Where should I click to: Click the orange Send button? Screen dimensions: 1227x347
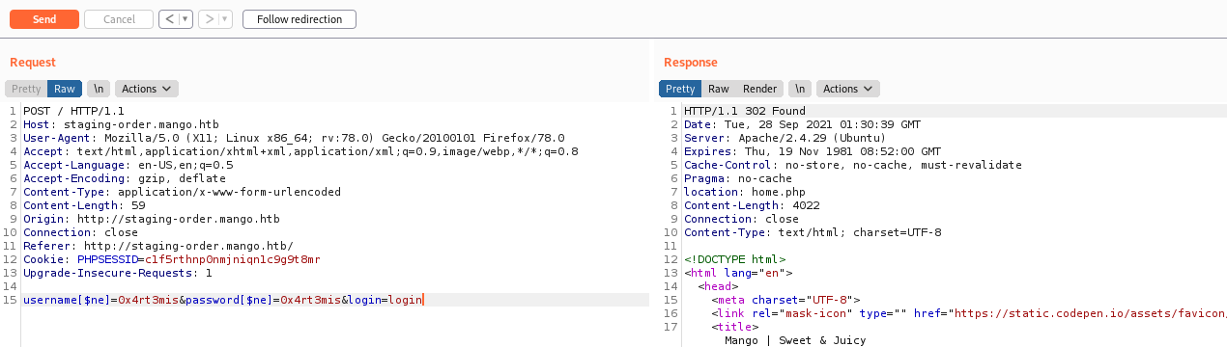[x=43, y=19]
